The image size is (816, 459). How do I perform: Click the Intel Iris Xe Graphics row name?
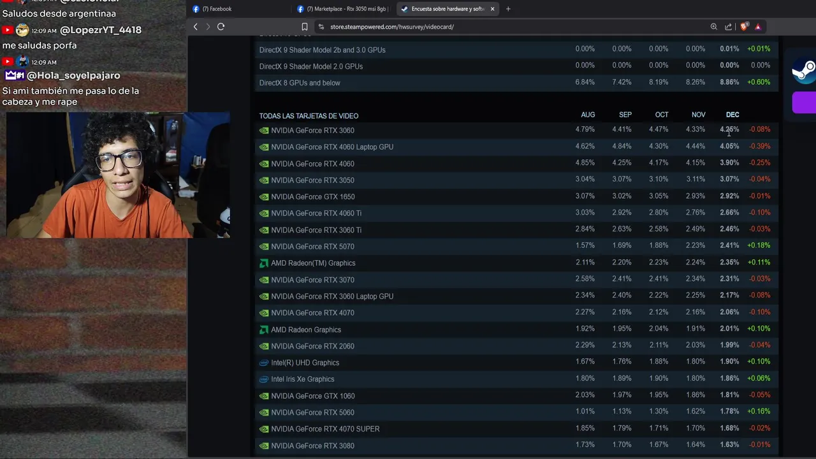[302, 379]
